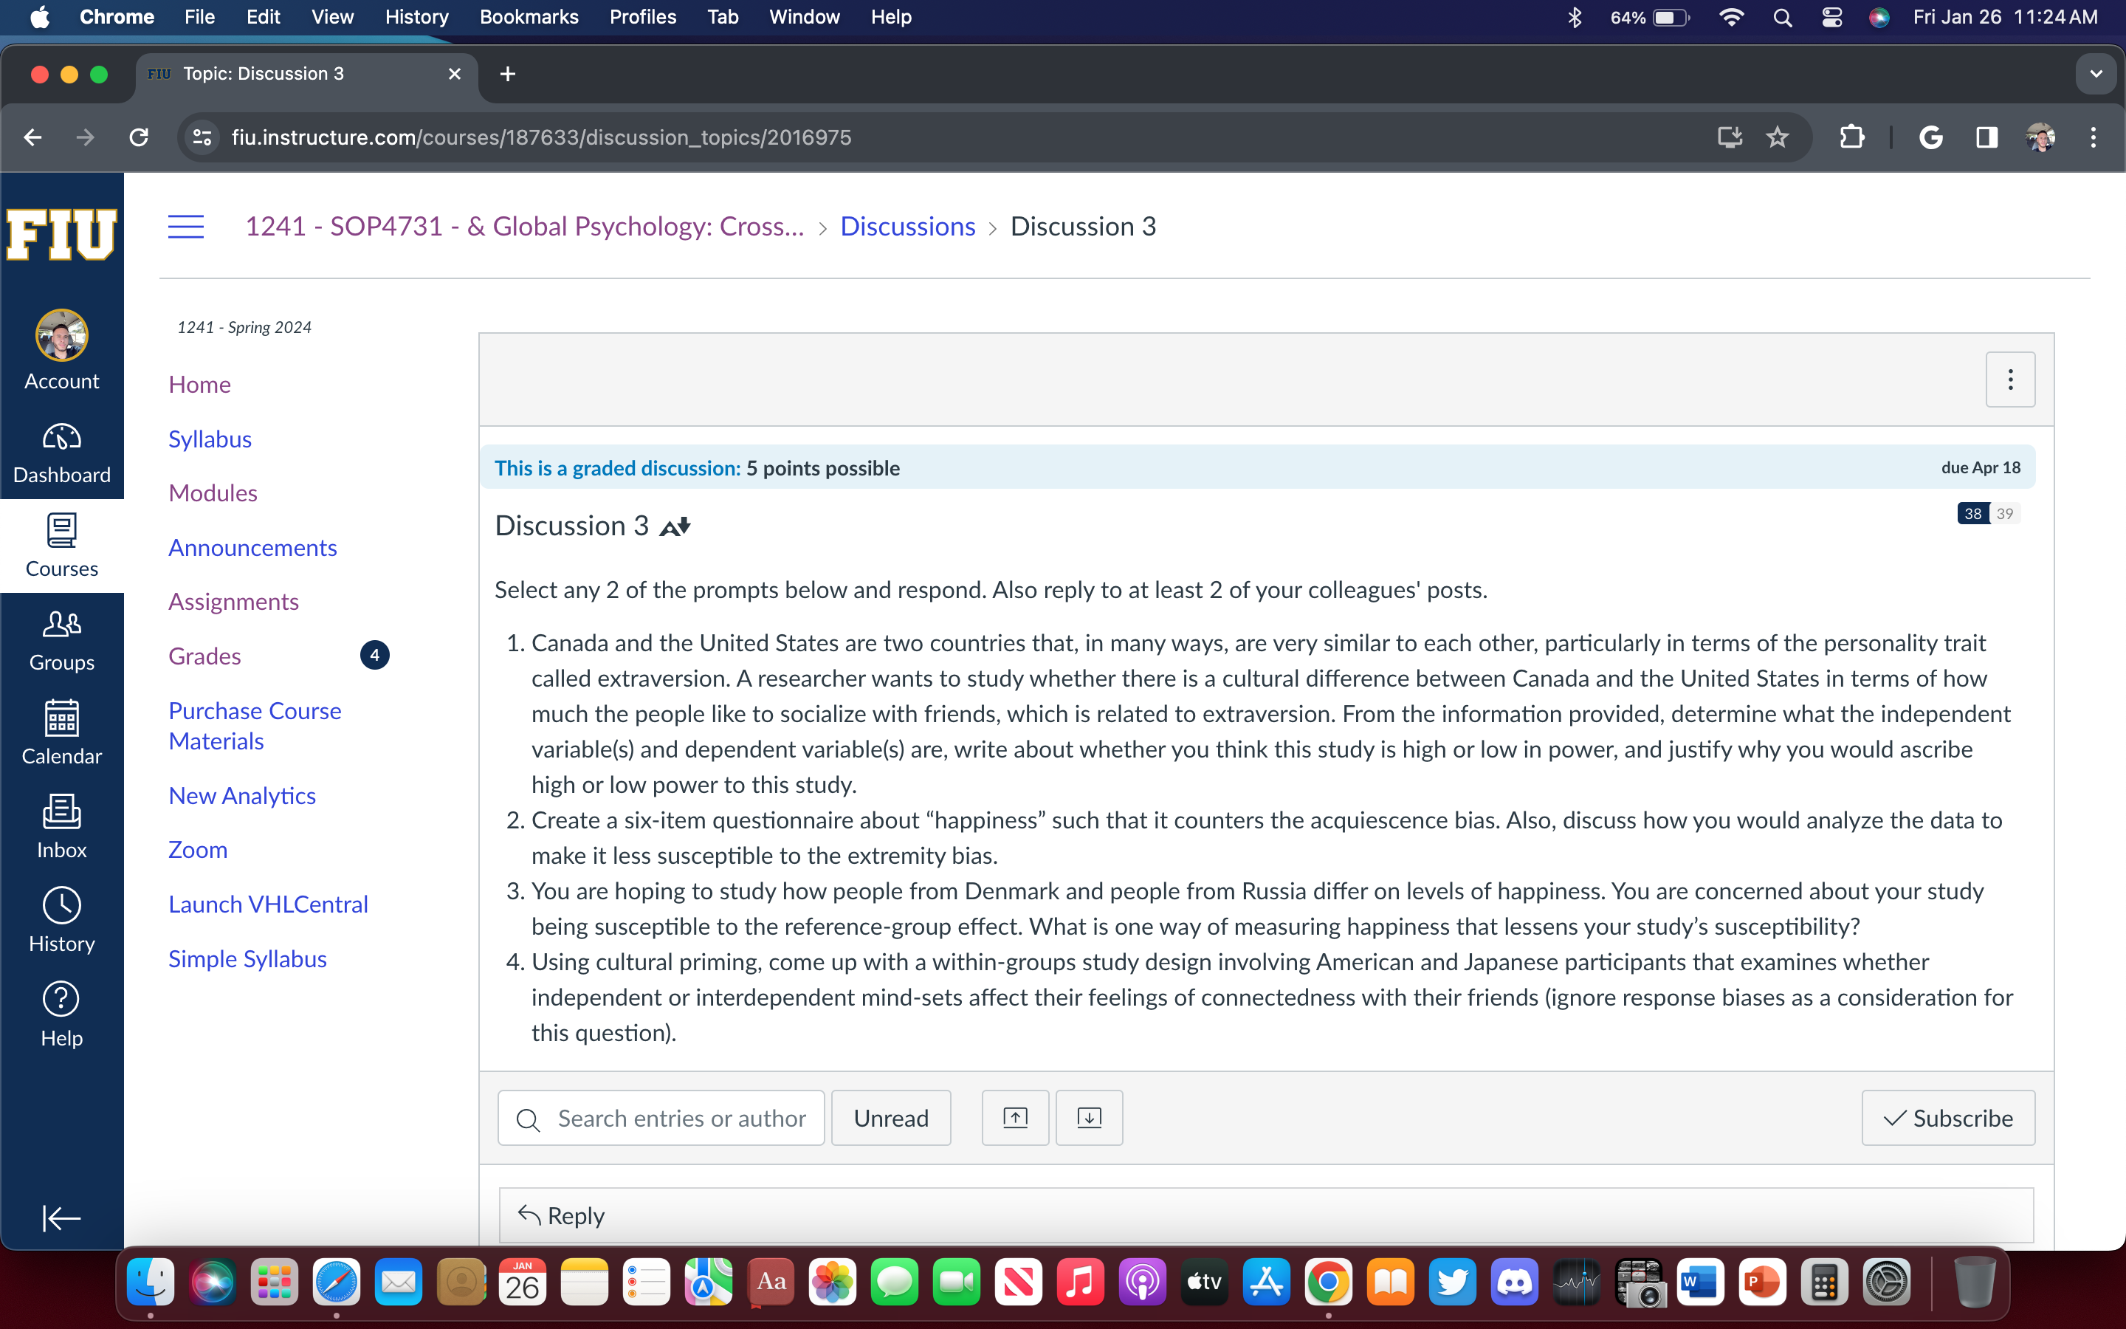Expand the Chrome tab search chevron
This screenshot has height=1329, width=2126.
coord(2096,74)
